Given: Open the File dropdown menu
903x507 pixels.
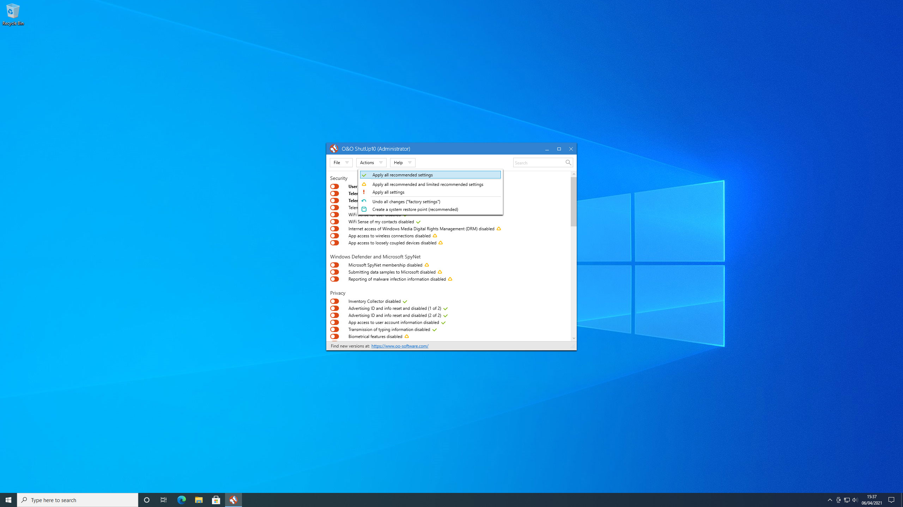Looking at the screenshot, I should click(x=341, y=163).
